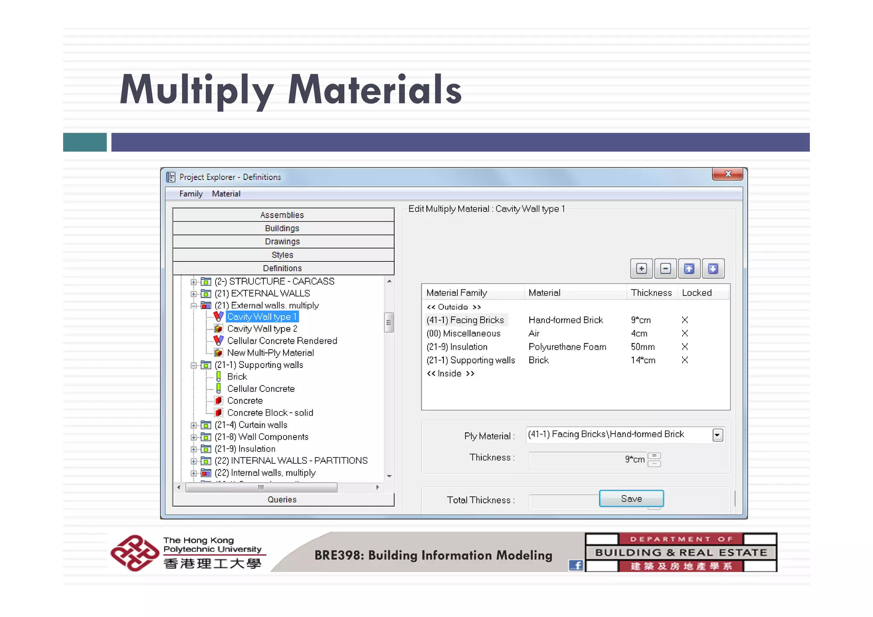Viewport: 873px width, 617px height.
Task: Click the External walls, multiply folder icon
Action: [x=206, y=305]
